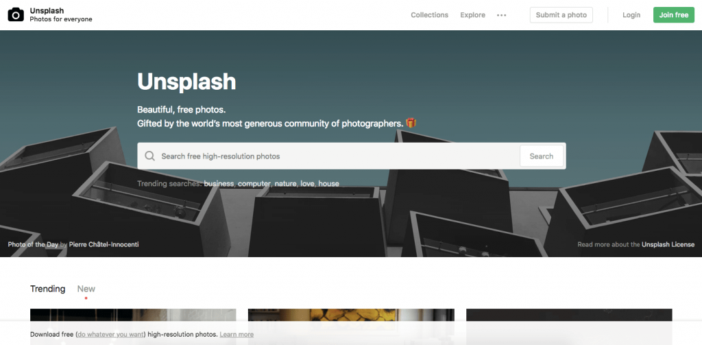
Task: Select the trending search 'computer'
Action: point(254,184)
